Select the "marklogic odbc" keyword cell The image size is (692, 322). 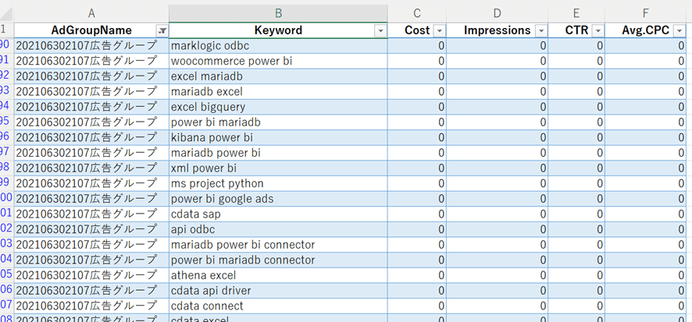pyautogui.click(x=278, y=45)
